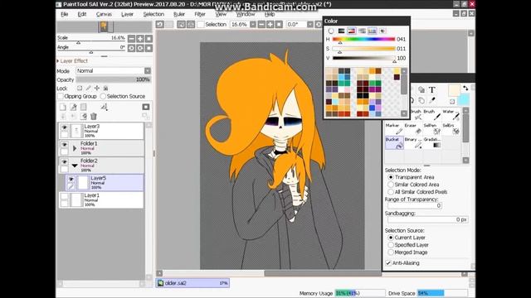Select Similar Colored Area mode
531x298 pixels.
(x=391, y=185)
